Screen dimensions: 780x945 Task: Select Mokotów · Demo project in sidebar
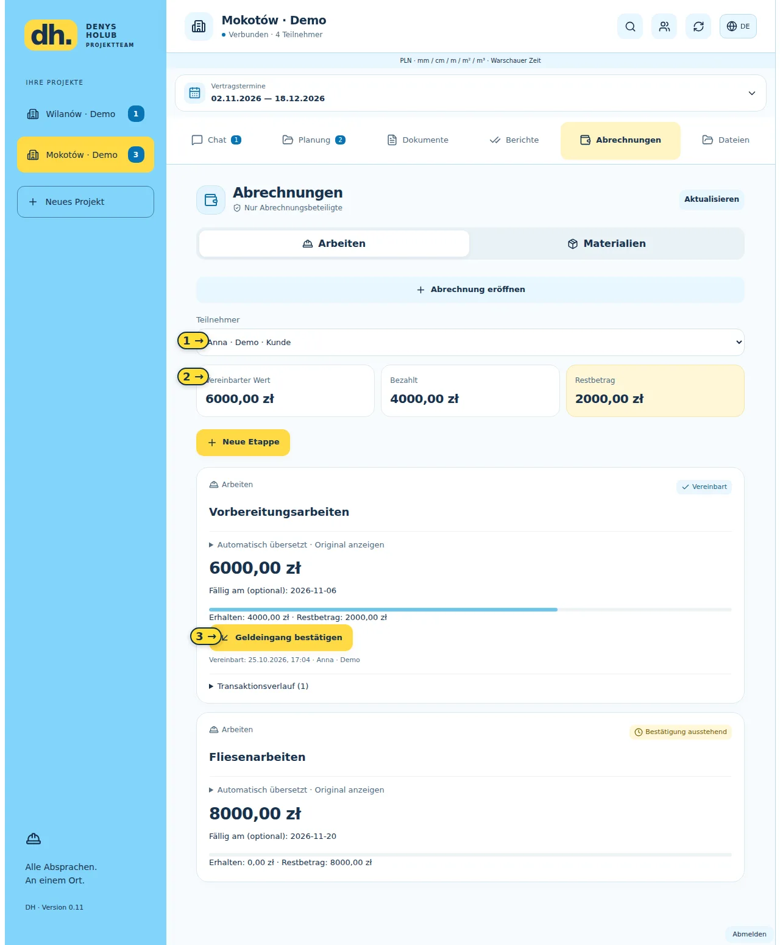[x=85, y=155]
